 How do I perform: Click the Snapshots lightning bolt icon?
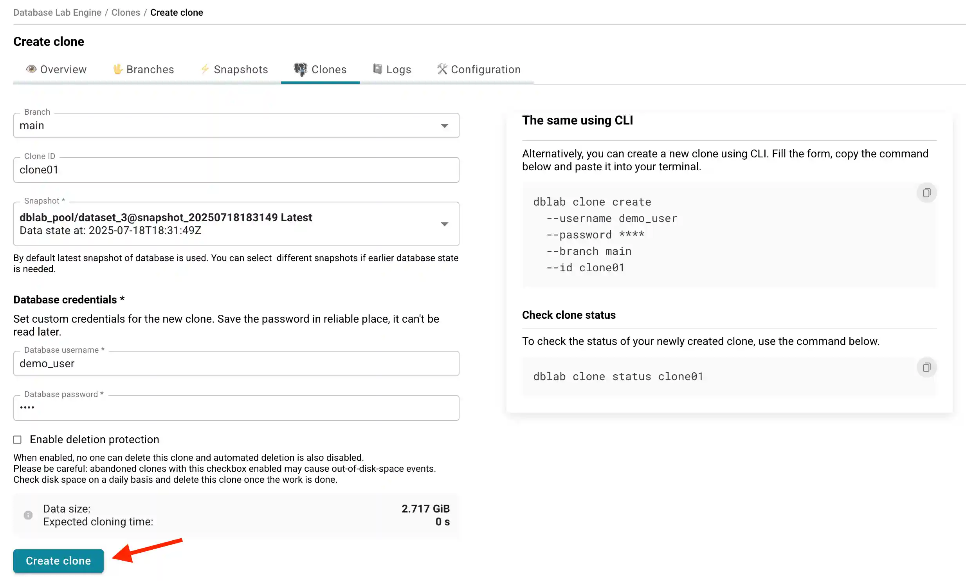(x=205, y=69)
